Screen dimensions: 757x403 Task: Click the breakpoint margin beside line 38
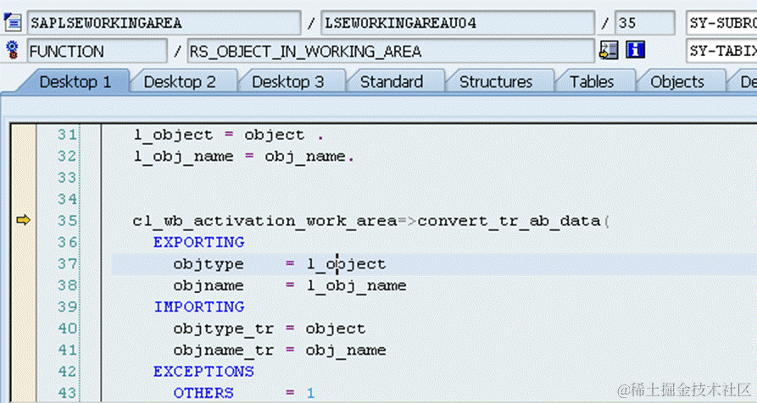coord(23,285)
